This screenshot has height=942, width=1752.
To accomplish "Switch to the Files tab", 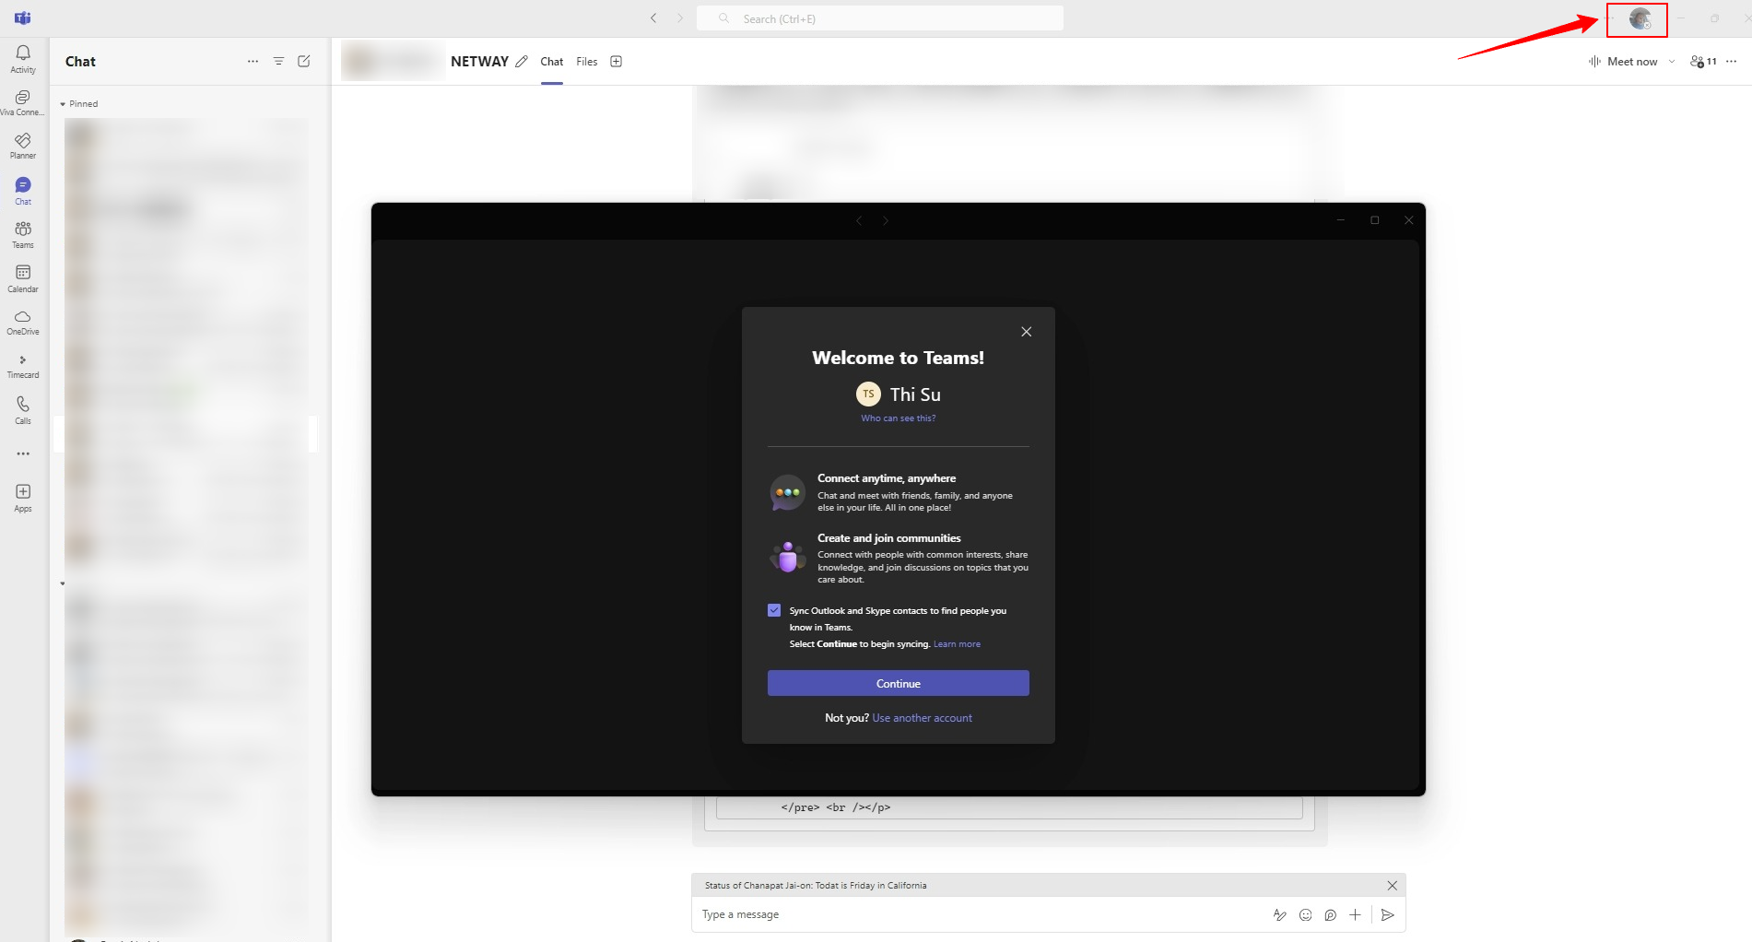I will pos(587,62).
